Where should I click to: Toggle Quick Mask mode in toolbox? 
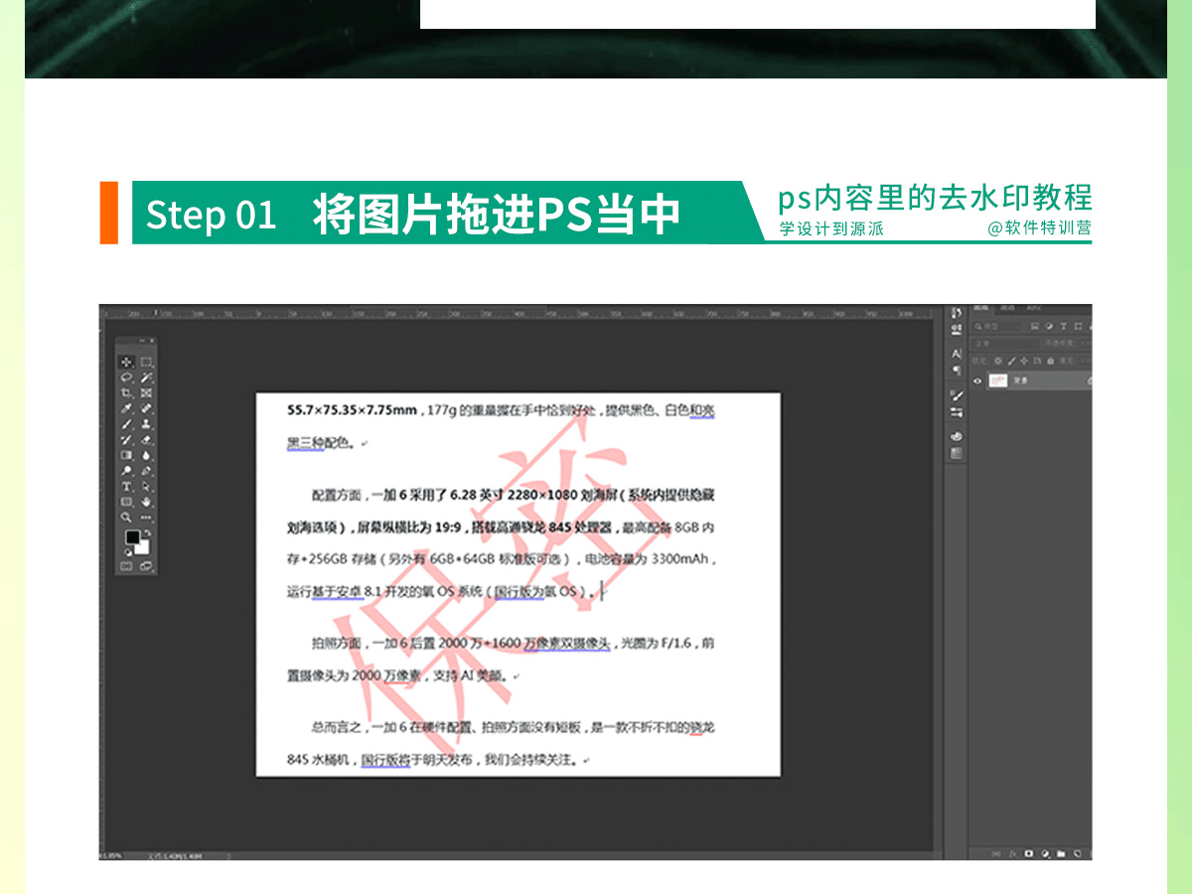tap(127, 566)
